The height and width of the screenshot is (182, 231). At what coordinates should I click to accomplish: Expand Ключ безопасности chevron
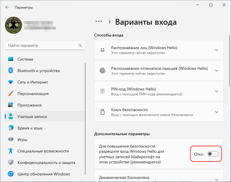pos(217,112)
